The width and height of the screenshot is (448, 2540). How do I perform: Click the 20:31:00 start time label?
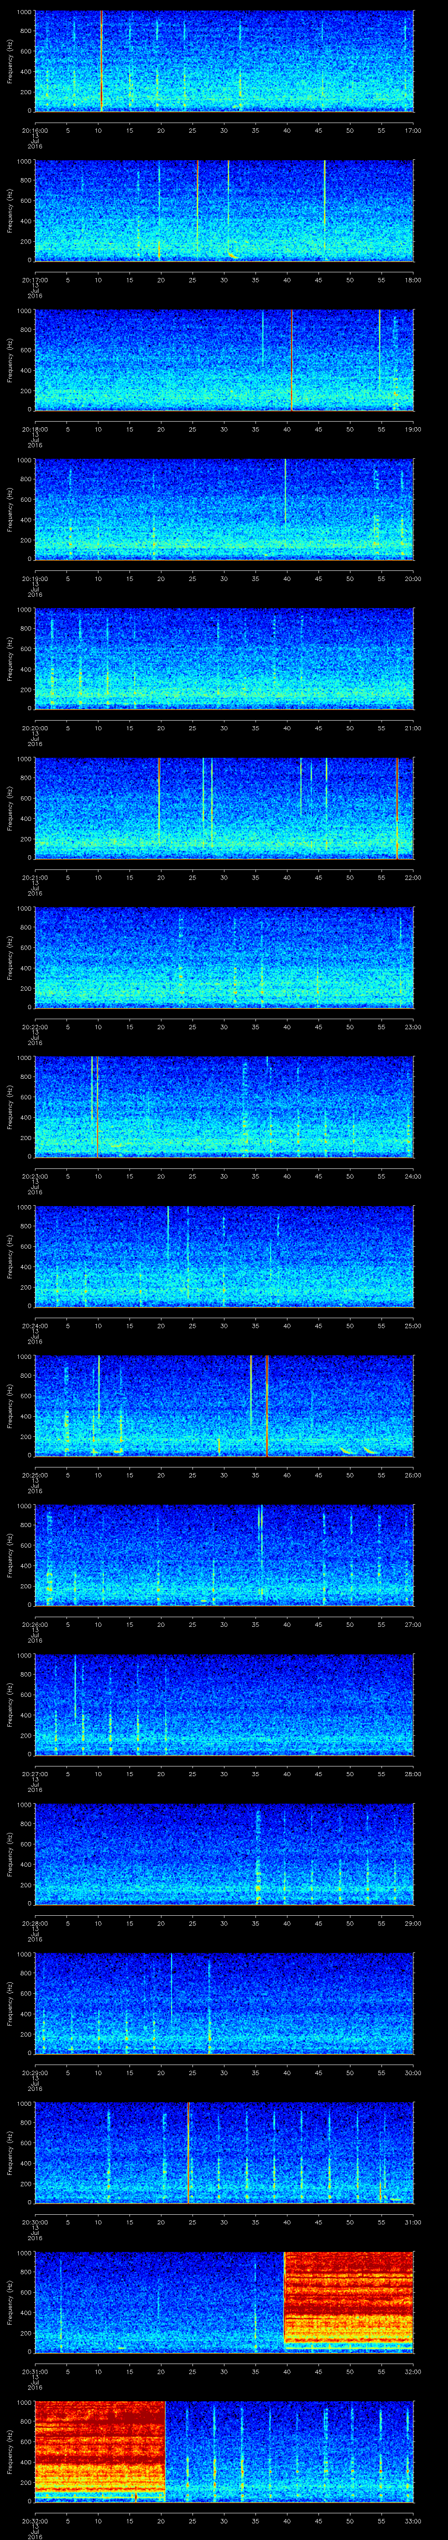[x=35, y=2371]
